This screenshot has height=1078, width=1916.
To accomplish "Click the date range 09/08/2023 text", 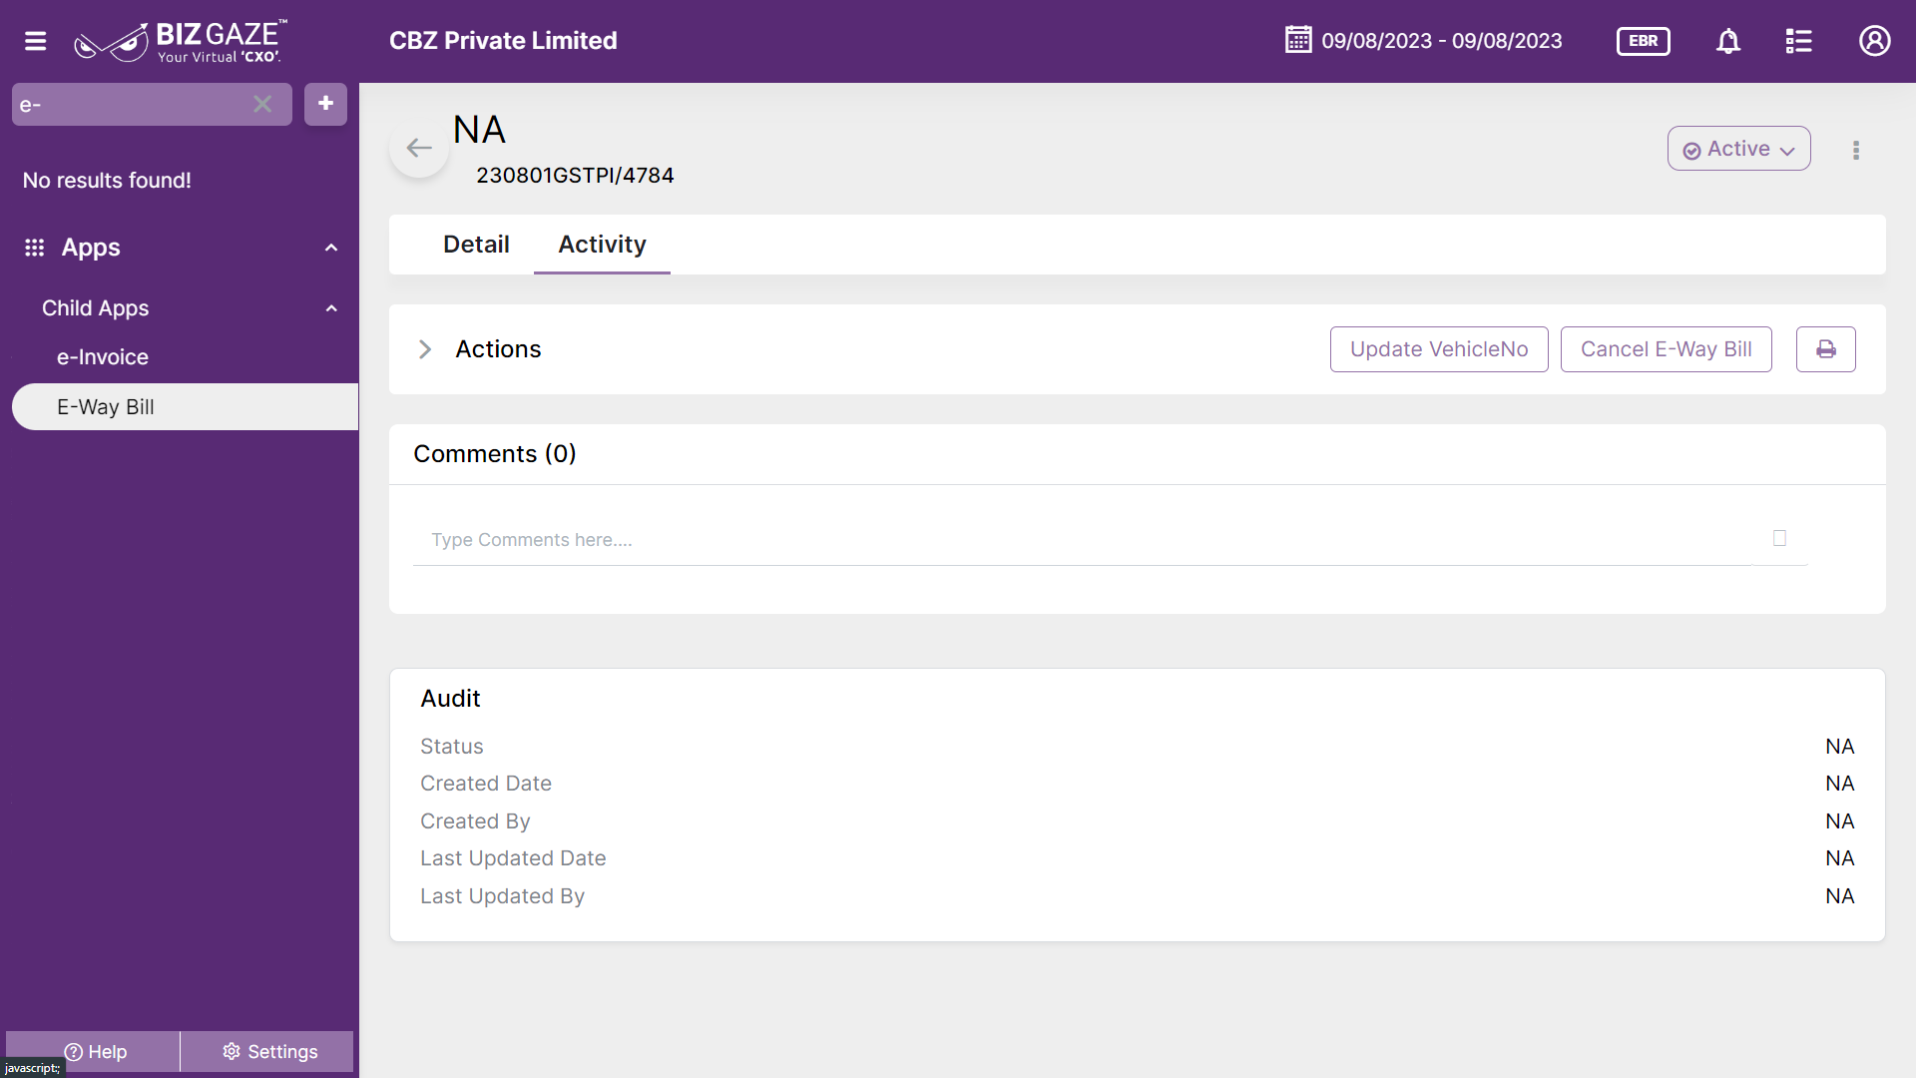I will point(1442,41).
